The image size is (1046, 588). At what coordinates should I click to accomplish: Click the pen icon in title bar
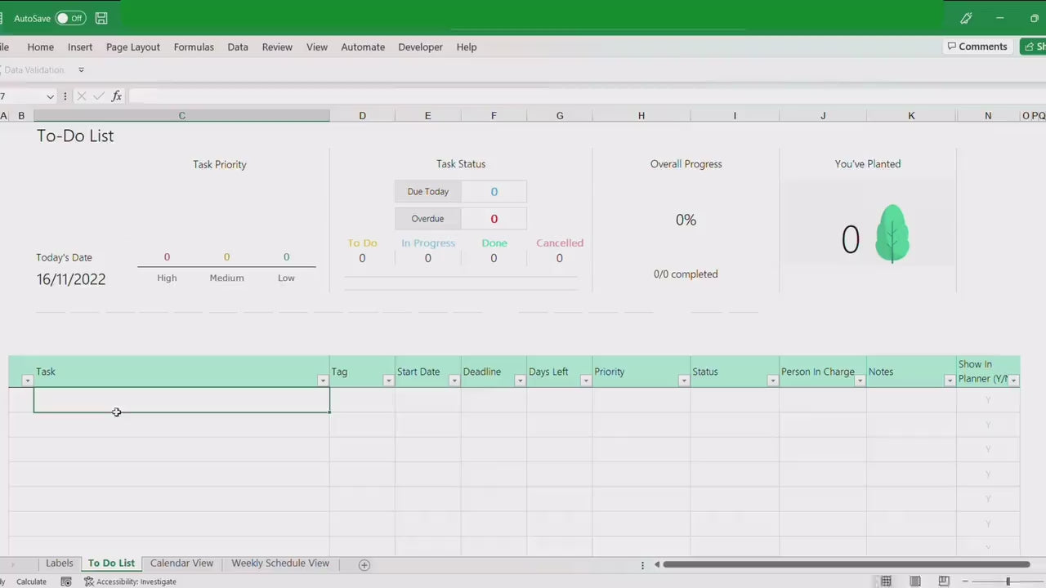click(966, 18)
